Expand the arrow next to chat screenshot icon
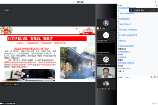158x105 pixels. (x=152, y=77)
